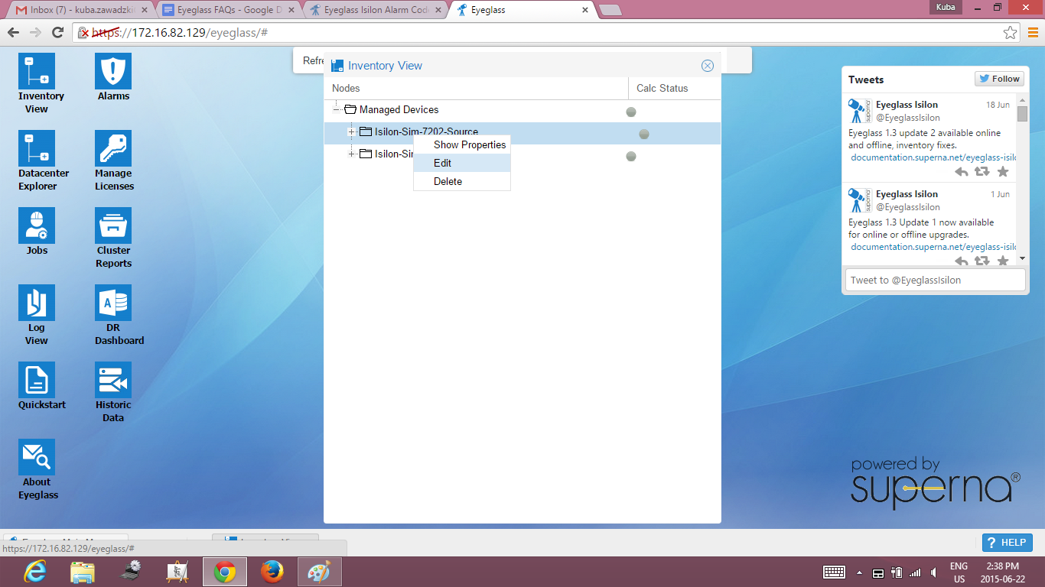The width and height of the screenshot is (1045, 587).
Task: Open the Chrome menu
Action: 1033,32
